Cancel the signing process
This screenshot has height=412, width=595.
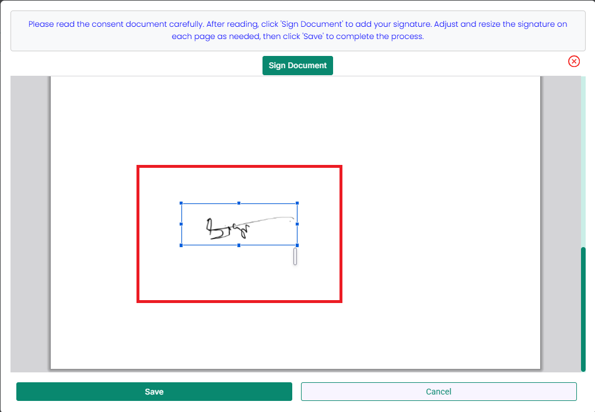click(439, 392)
